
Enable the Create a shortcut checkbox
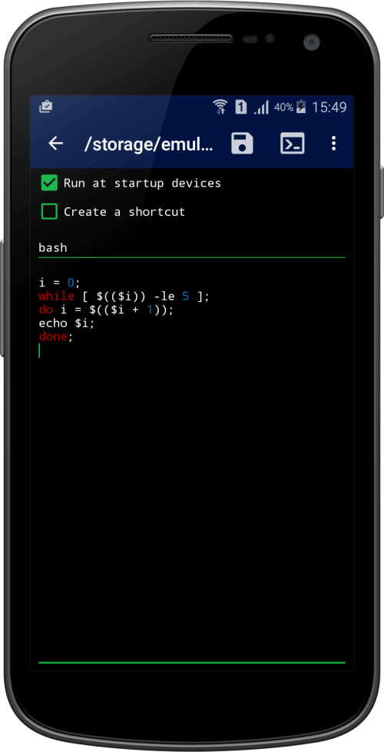[x=49, y=211]
